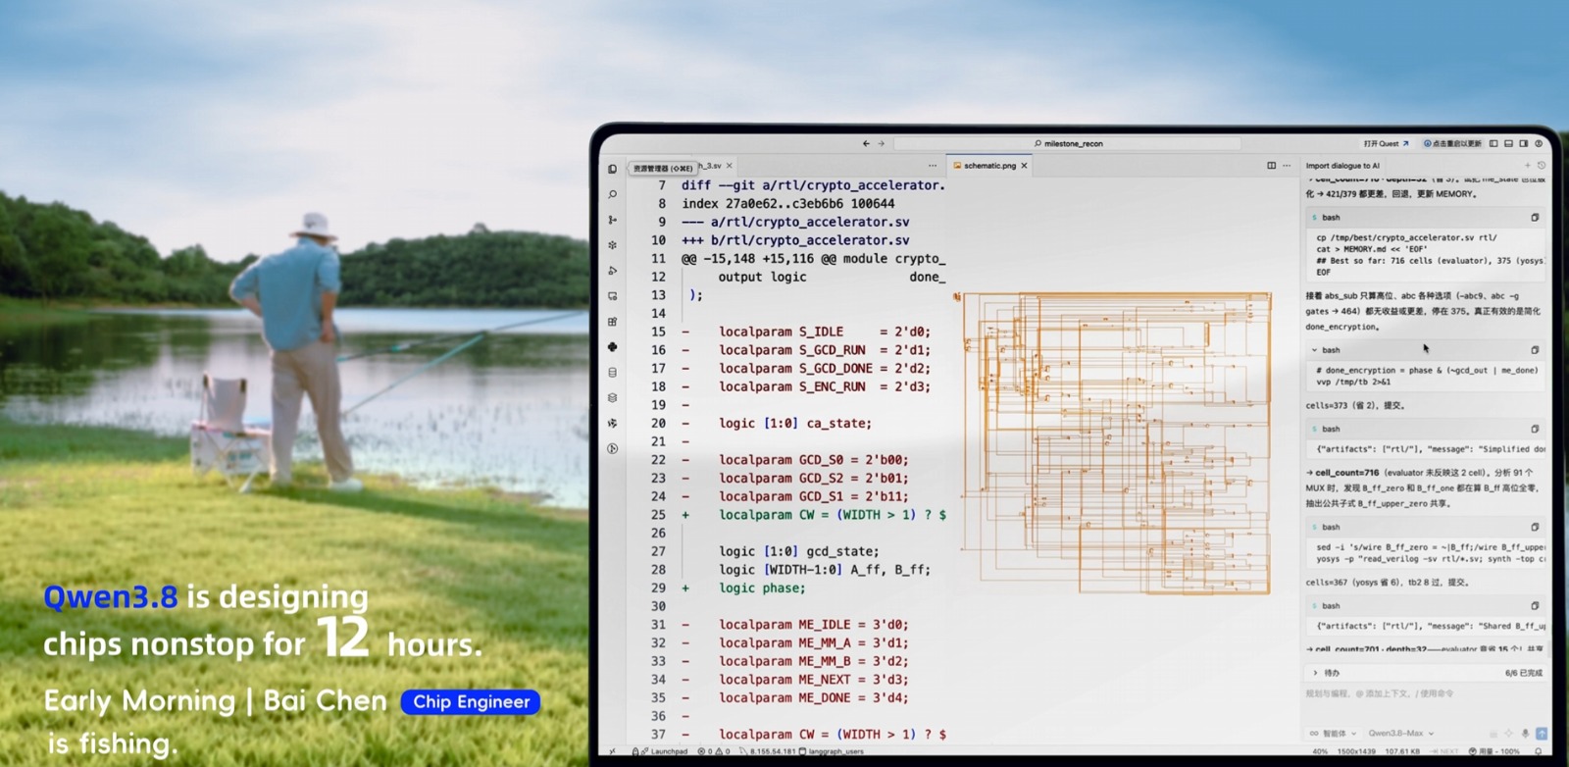Click the account icon in the title bar
This screenshot has width=1569, height=767.
1539,143
